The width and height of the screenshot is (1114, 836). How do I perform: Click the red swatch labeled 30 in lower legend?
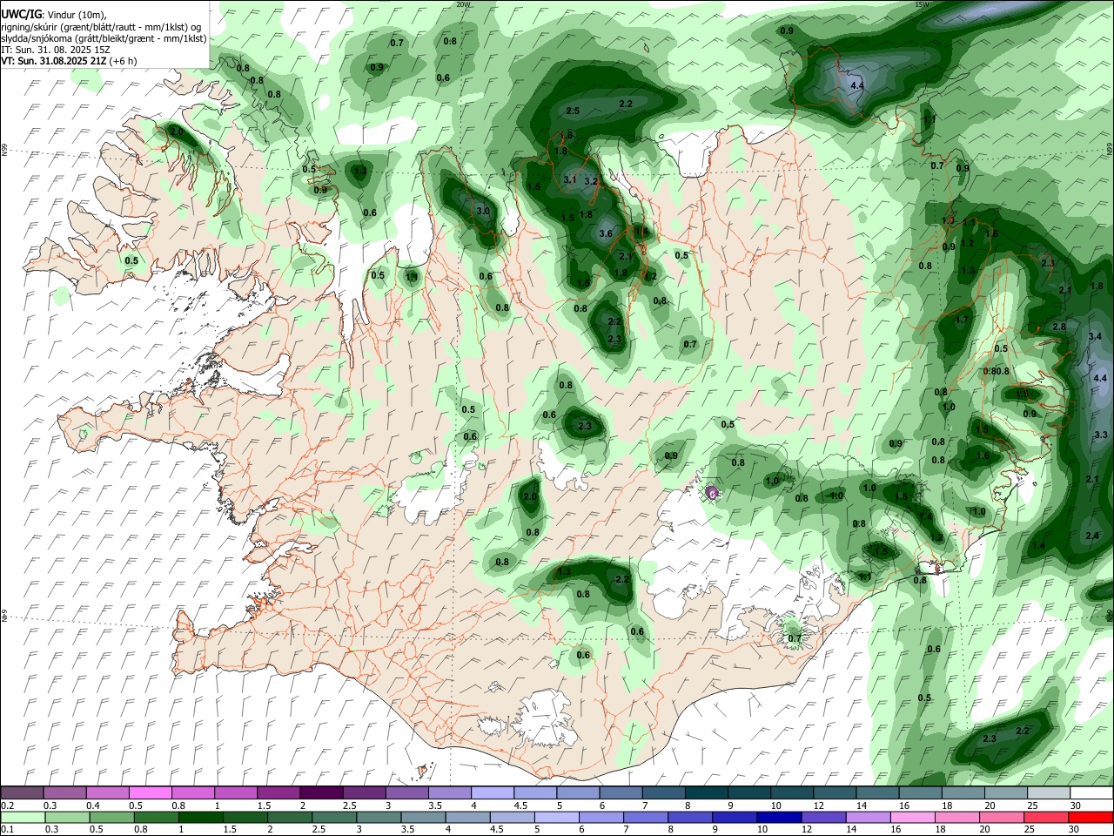pos(1092,818)
